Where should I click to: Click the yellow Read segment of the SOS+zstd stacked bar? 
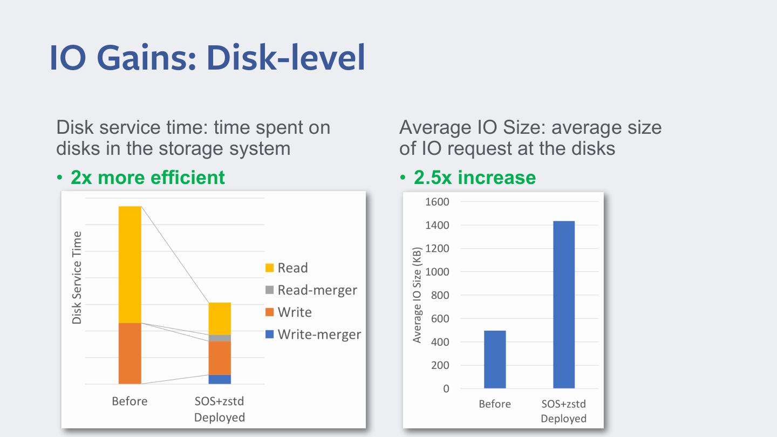tap(220, 318)
